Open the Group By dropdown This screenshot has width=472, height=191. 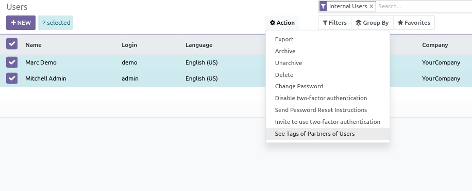click(372, 23)
